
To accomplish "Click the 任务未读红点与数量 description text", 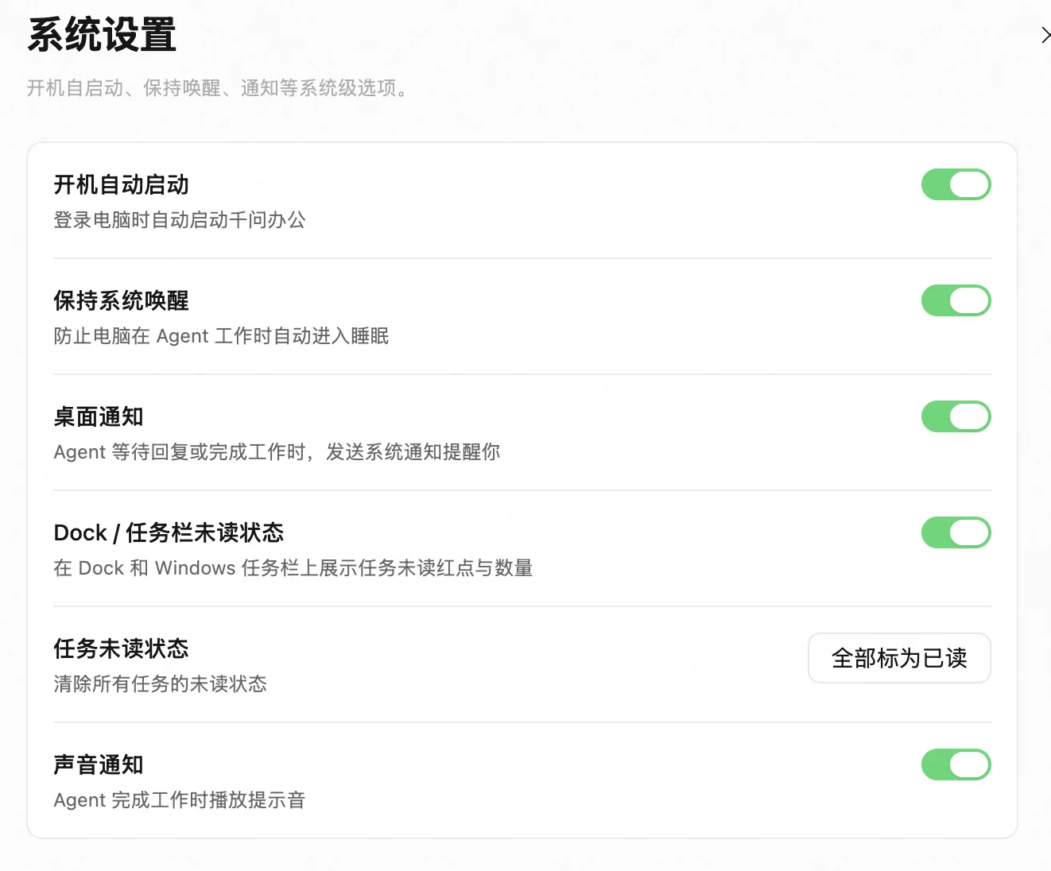I will (x=293, y=568).
